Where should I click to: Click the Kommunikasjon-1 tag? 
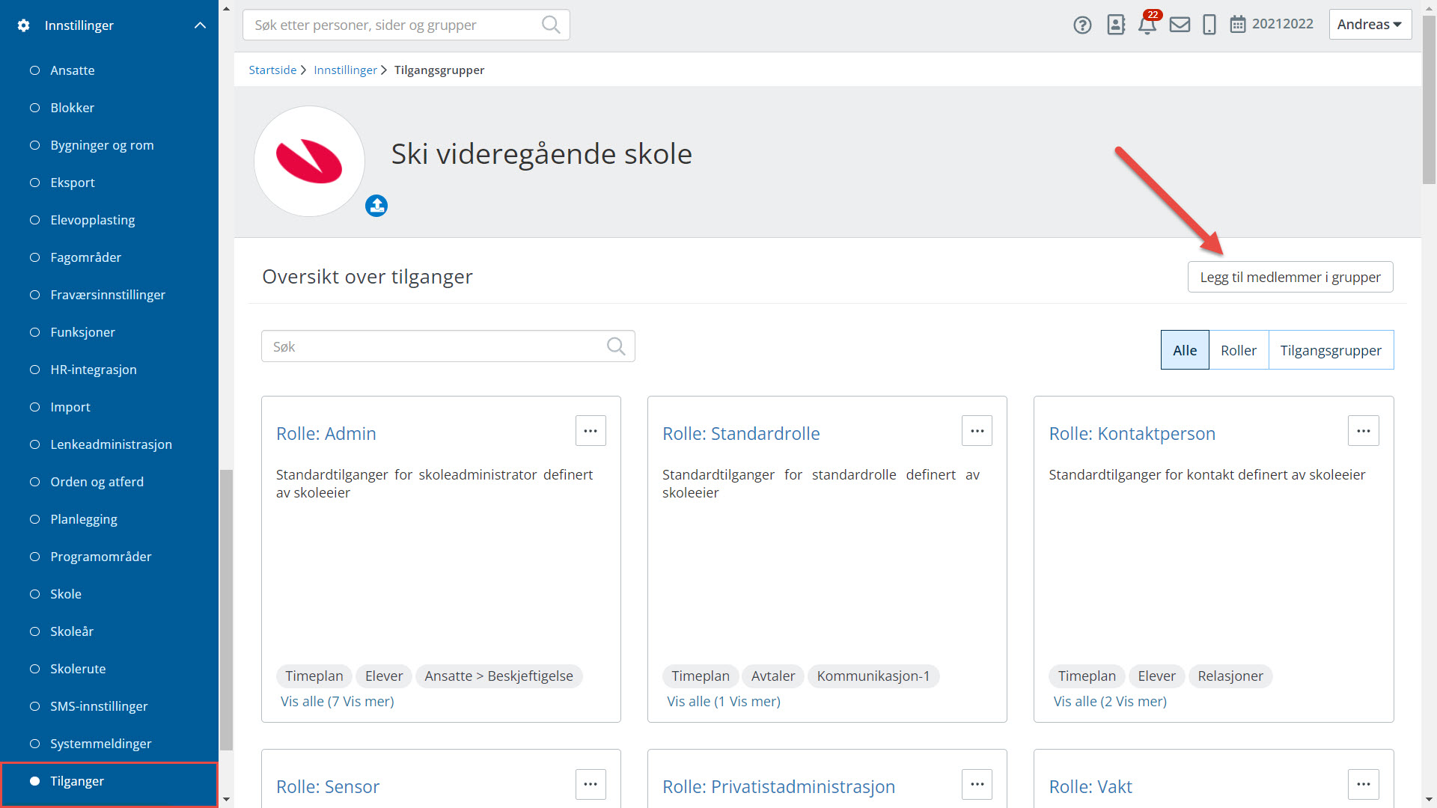[873, 676]
